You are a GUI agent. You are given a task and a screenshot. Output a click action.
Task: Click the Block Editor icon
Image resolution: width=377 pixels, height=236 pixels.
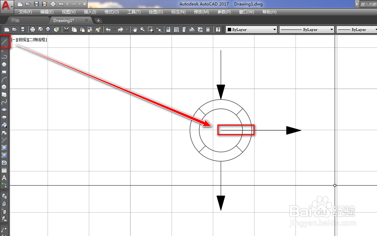(98, 29)
